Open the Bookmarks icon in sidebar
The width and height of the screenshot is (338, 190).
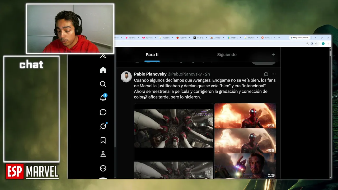click(x=103, y=140)
